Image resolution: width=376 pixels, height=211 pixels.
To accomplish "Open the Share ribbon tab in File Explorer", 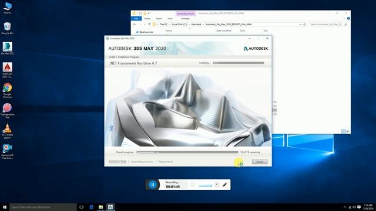I will coord(159,18).
